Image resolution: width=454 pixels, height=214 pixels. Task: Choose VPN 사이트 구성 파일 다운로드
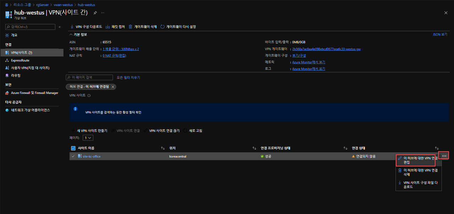[419, 185]
